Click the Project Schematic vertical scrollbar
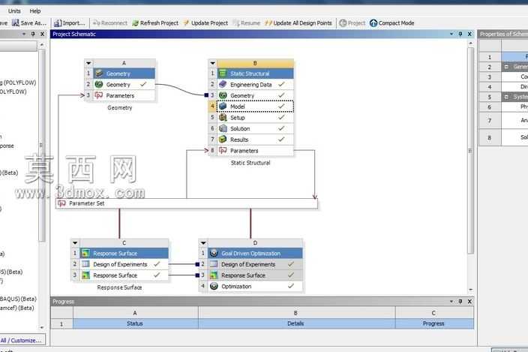 (x=470, y=151)
